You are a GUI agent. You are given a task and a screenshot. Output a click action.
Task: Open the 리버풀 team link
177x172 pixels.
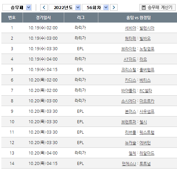130,132
